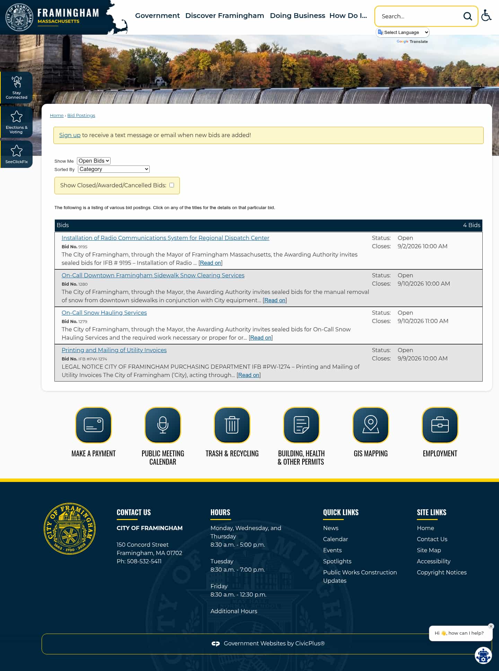Viewport: 499px width, 671px height.
Task: Open the How Do I... menu
Action: 348,16
